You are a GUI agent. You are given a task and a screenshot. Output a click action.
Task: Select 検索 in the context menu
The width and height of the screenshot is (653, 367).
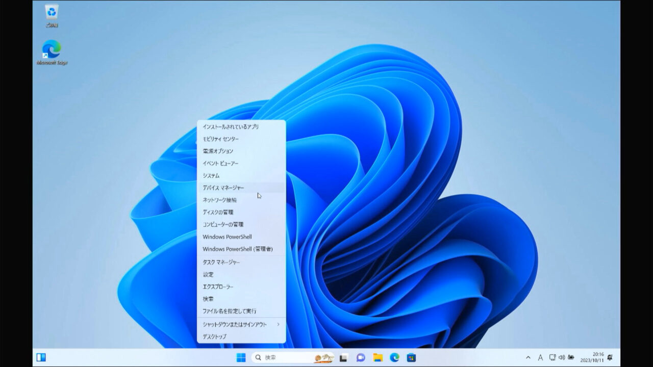pyautogui.click(x=241, y=299)
